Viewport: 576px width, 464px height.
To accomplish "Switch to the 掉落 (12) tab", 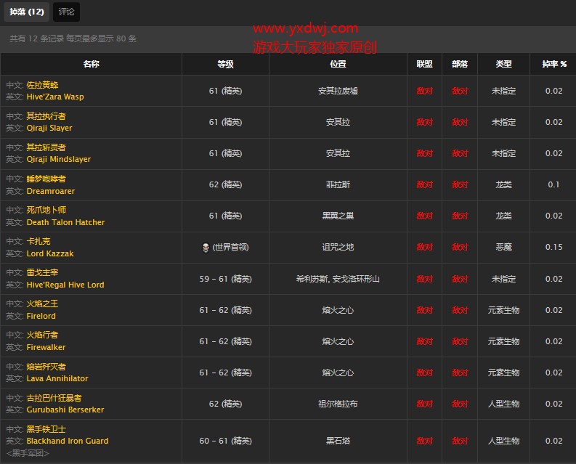I will point(27,12).
